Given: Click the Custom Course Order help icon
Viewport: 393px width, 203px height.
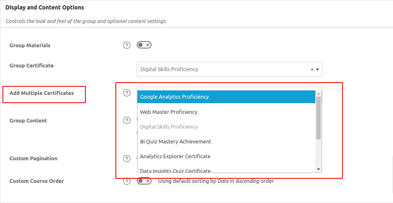Looking at the screenshot, I should 126,181.
